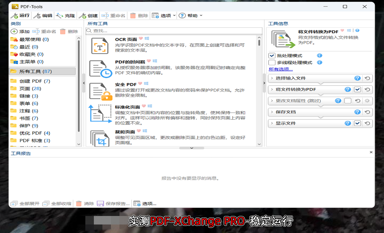Screen dimensions: 384x233
Task: Select the 最常使用 (0) category
Action: coord(30,39)
